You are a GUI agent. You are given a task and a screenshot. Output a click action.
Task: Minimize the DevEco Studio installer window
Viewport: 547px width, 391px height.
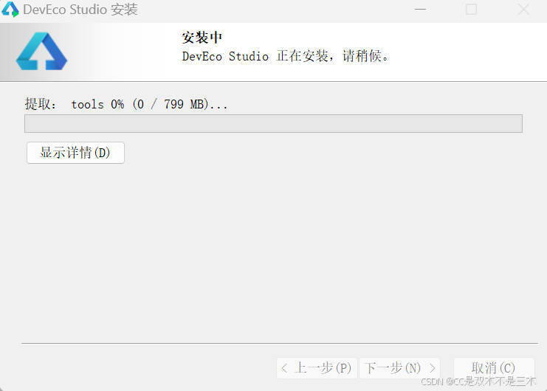[x=420, y=10]
